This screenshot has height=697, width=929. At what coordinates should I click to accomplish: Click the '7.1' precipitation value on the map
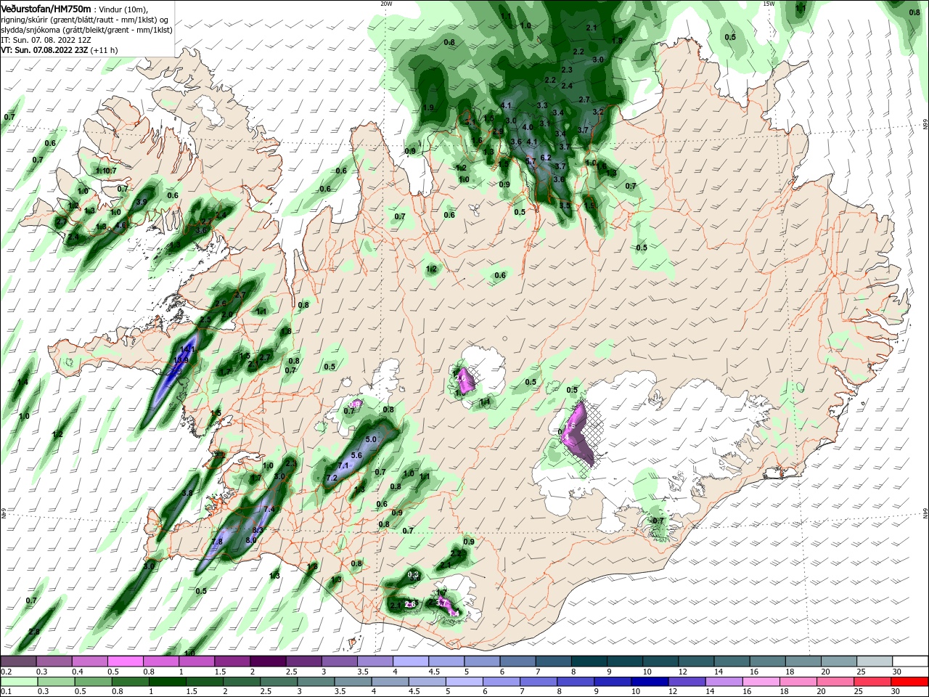[343, 465]
